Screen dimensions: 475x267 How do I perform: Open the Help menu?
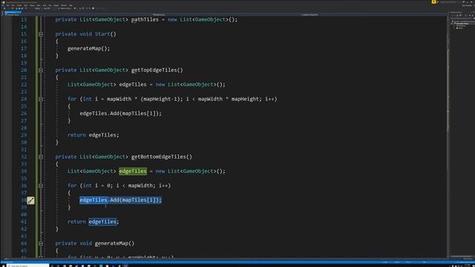[71, 5]
